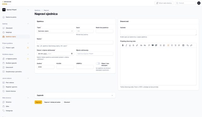Open Registar ugovora in the sidebar
The width and height of the screenshot is (202, 117).
[x=16, y=87]
